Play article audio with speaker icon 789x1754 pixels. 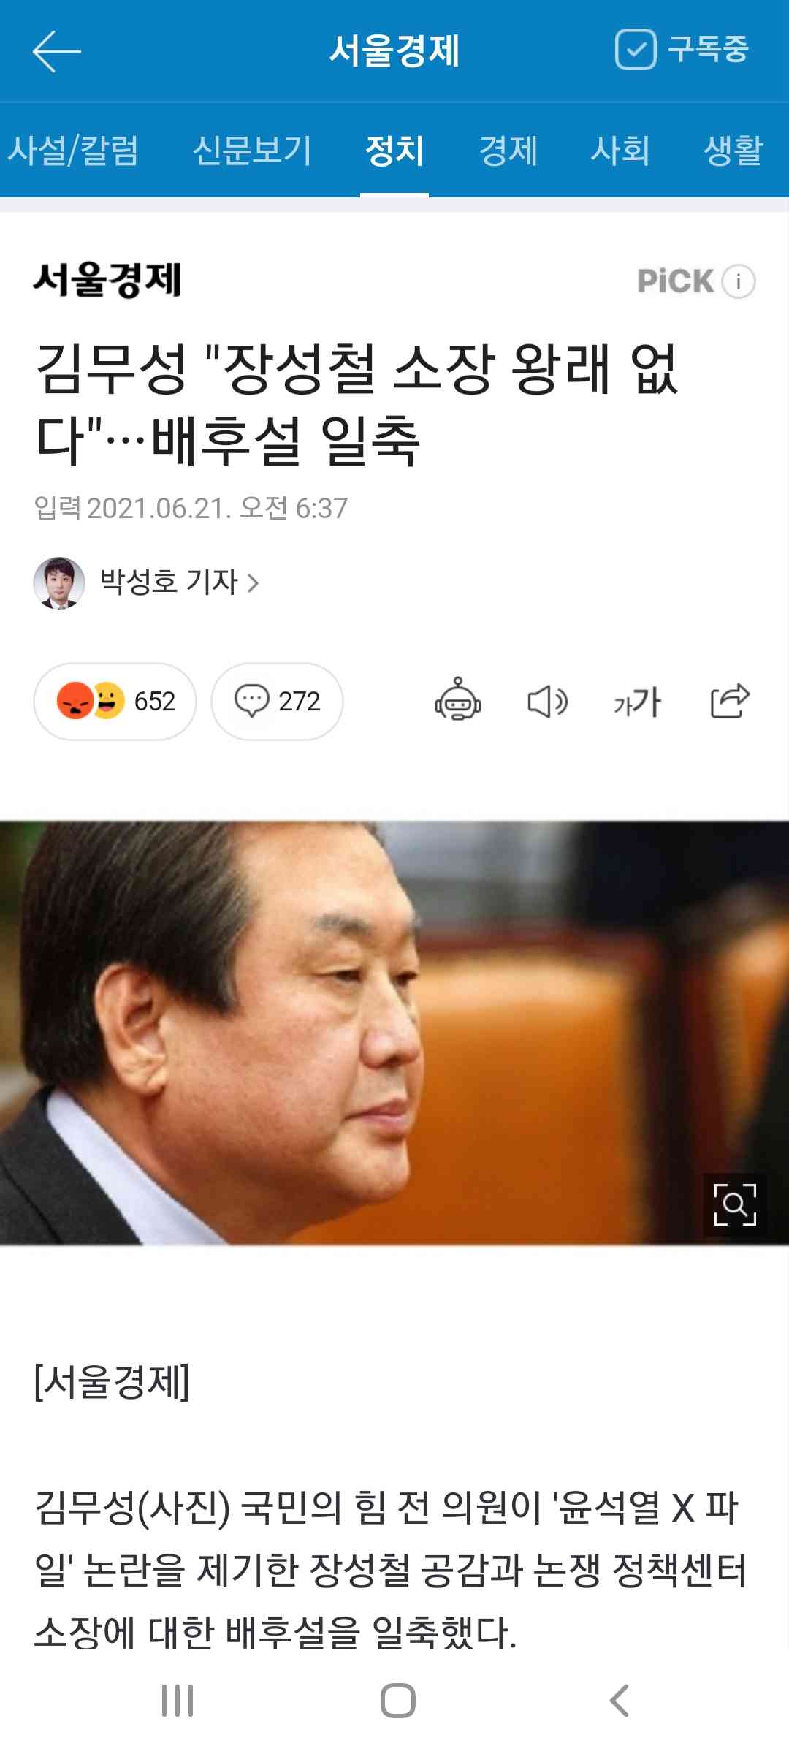547,702
